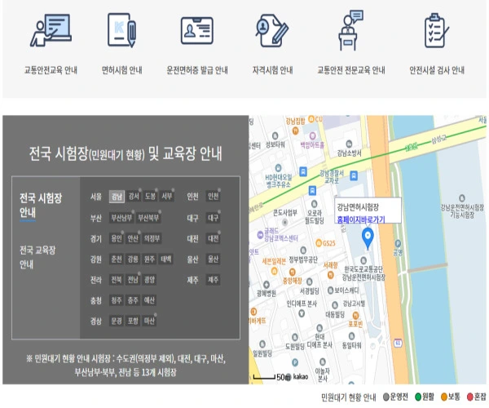The image size is (489, 408).
Task: Select the 태백 test center
Action: click(x=166, y=259)
